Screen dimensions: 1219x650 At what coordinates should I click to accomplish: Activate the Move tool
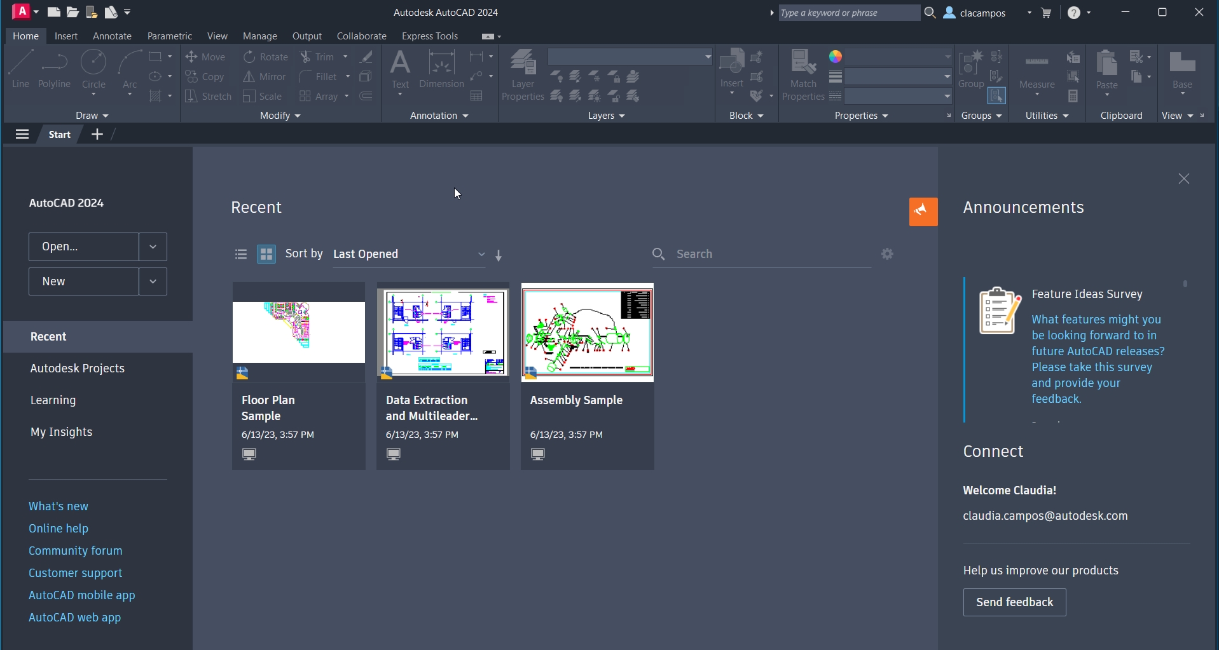point(205,57)
